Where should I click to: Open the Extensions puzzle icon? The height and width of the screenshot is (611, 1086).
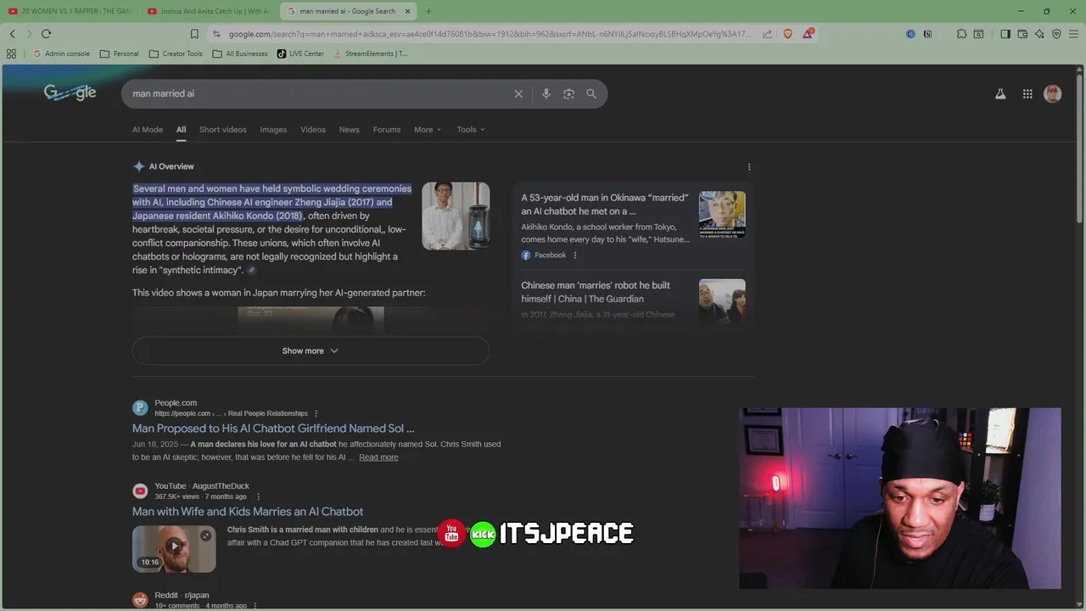(x=961, y=34)
